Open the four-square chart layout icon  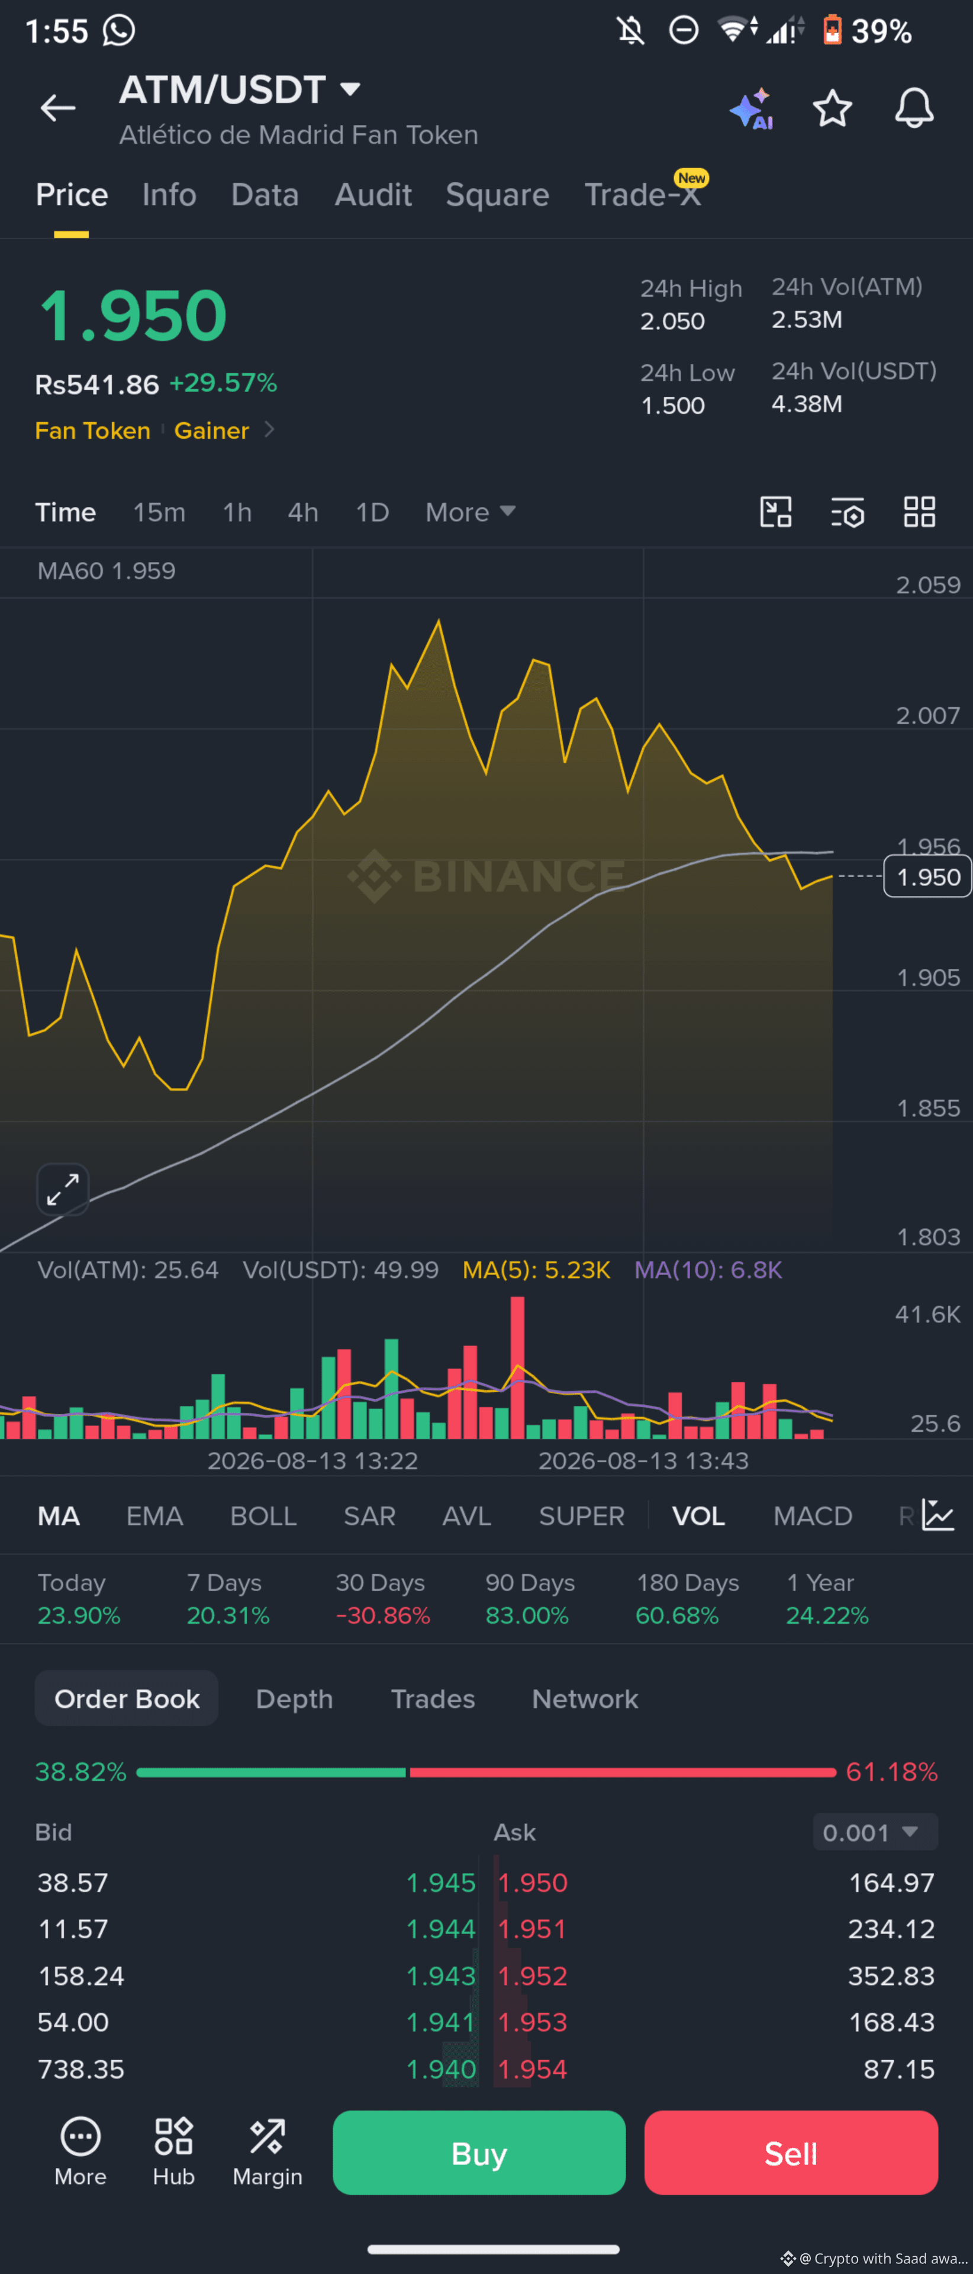coord(919,512)
